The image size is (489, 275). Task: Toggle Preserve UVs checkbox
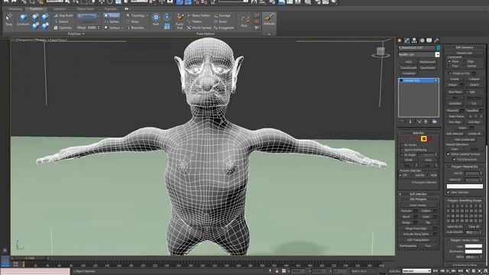(450, 73)
